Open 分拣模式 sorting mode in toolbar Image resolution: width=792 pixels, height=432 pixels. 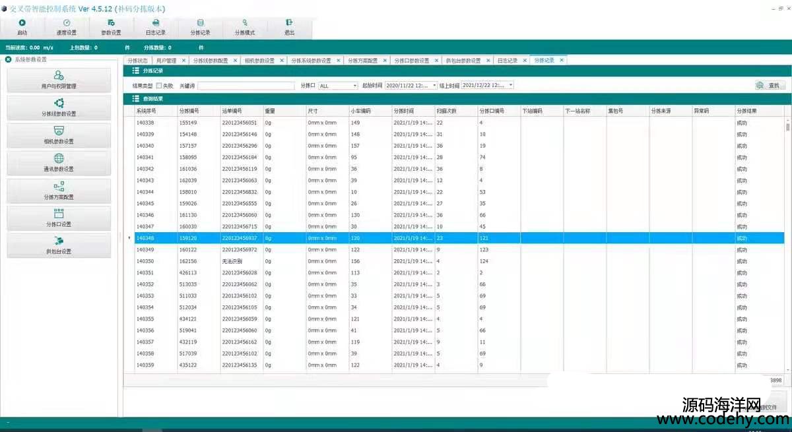click(x=245, y=27)
